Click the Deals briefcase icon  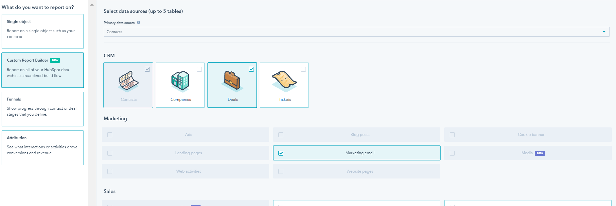(x=232, y=81)
